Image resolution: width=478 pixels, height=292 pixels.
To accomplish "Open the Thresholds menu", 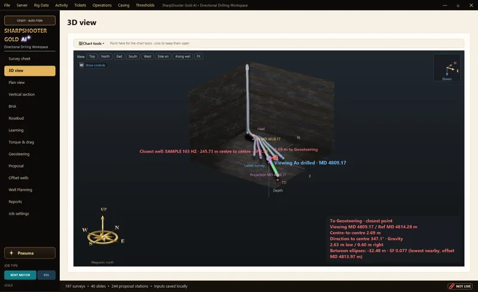I will pos(145,5).
